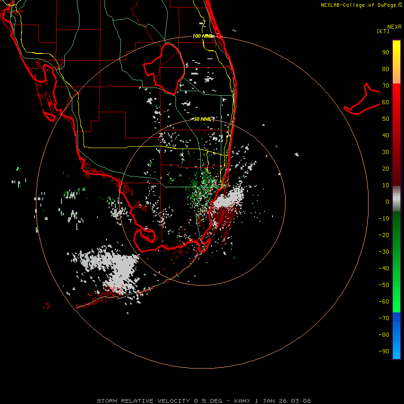Viewport: 404px width, 404px height.
Task: Click the 1 JAN 26 date text
Action: 271,401
